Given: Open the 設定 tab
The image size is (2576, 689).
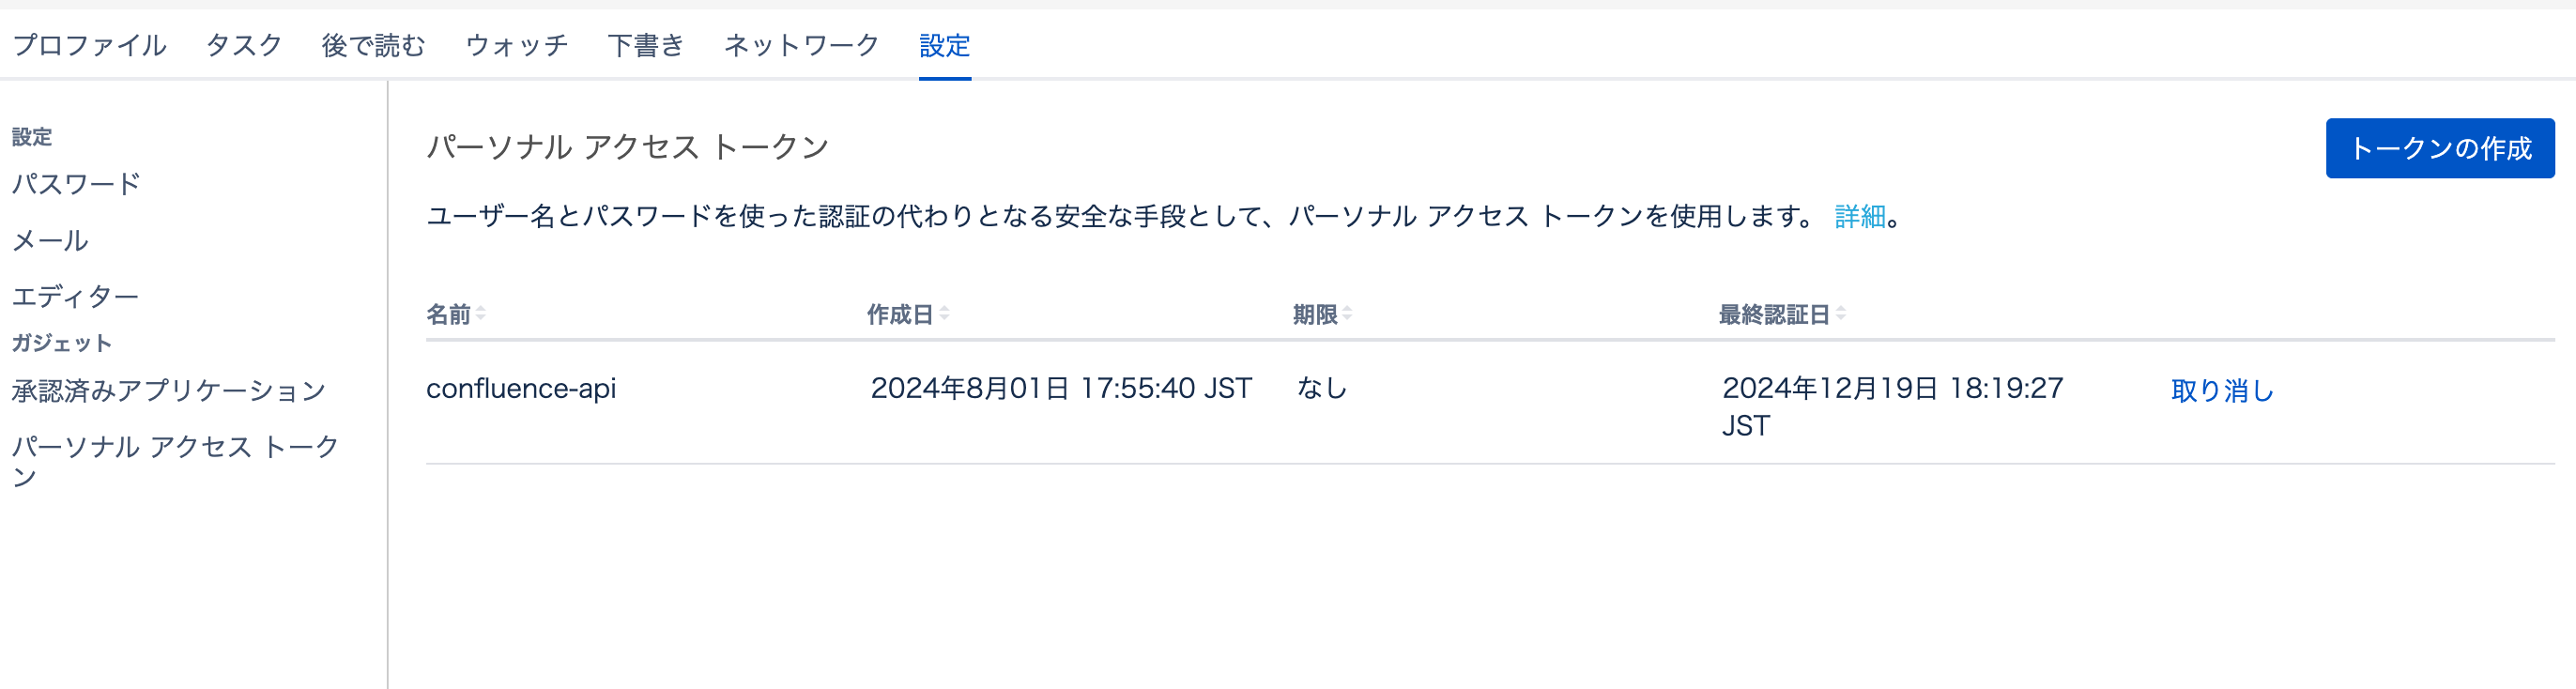Looking at the screenshot, I should (943, 46).
